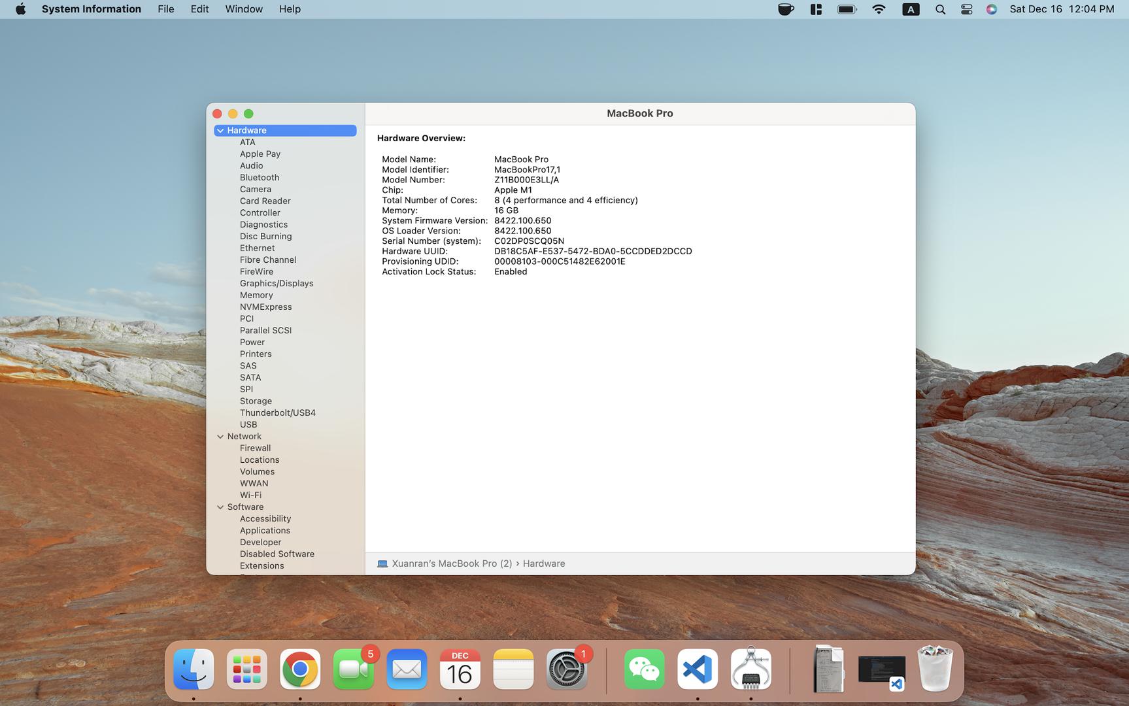Open Notes from the Dock
This screenshot has height=706, width=1129.
click(x=513, y=669)
